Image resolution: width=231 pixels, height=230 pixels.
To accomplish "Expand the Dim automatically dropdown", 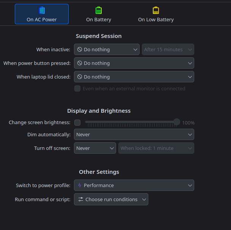I will click(x=134, y=134).
